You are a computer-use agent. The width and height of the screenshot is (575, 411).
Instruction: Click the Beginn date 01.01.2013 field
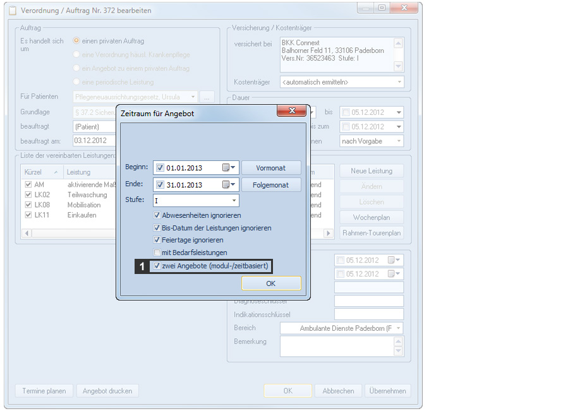coord(196,168)
